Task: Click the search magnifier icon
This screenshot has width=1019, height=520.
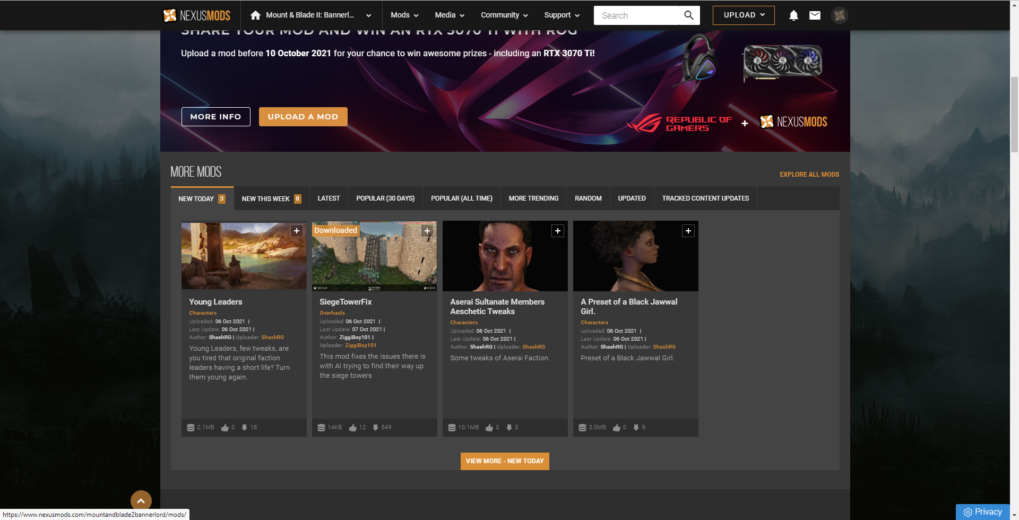Action: [x=689, y=15]
